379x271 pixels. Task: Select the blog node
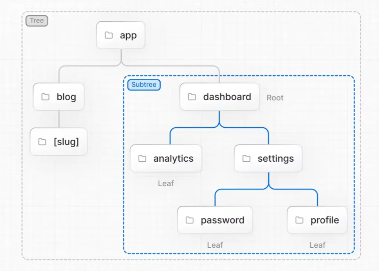(59, 97)
